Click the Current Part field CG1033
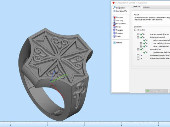 (x=156, y=7)
